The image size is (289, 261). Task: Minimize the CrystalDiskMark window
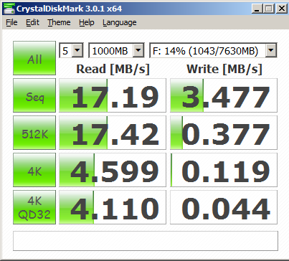tap(257, 9)
